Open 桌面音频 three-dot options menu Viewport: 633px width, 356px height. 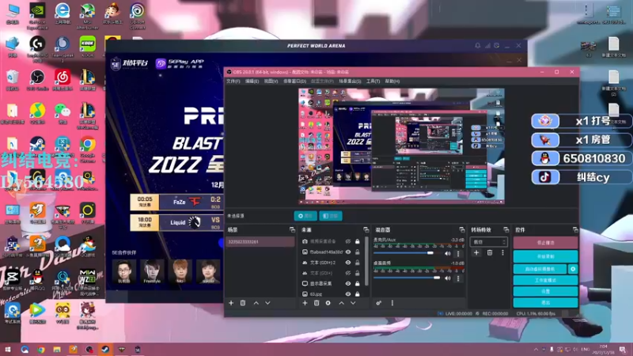click(458, 278)
